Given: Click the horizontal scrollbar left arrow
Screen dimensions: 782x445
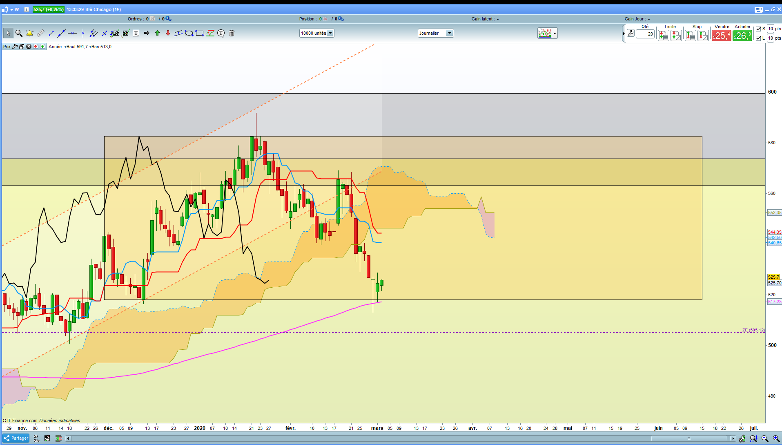Looking at the screenshot, I should coord(69,438).
